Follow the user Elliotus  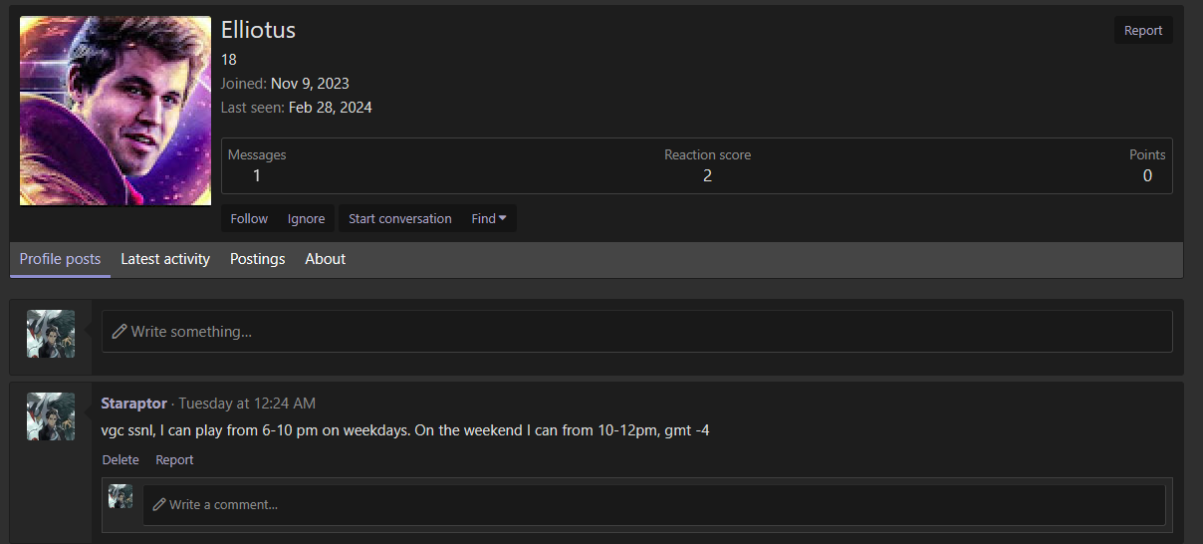click(x=249, y=219)
